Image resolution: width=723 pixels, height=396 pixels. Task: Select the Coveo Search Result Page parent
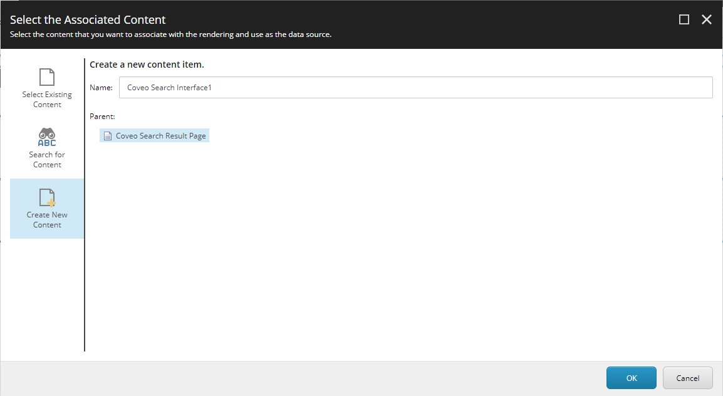(x=155, y=135)
